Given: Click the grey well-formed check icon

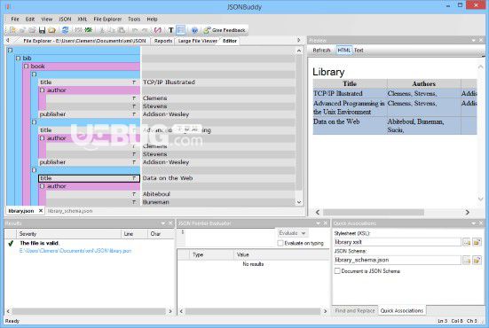Looking at the screenshot, I should [79, 30].
